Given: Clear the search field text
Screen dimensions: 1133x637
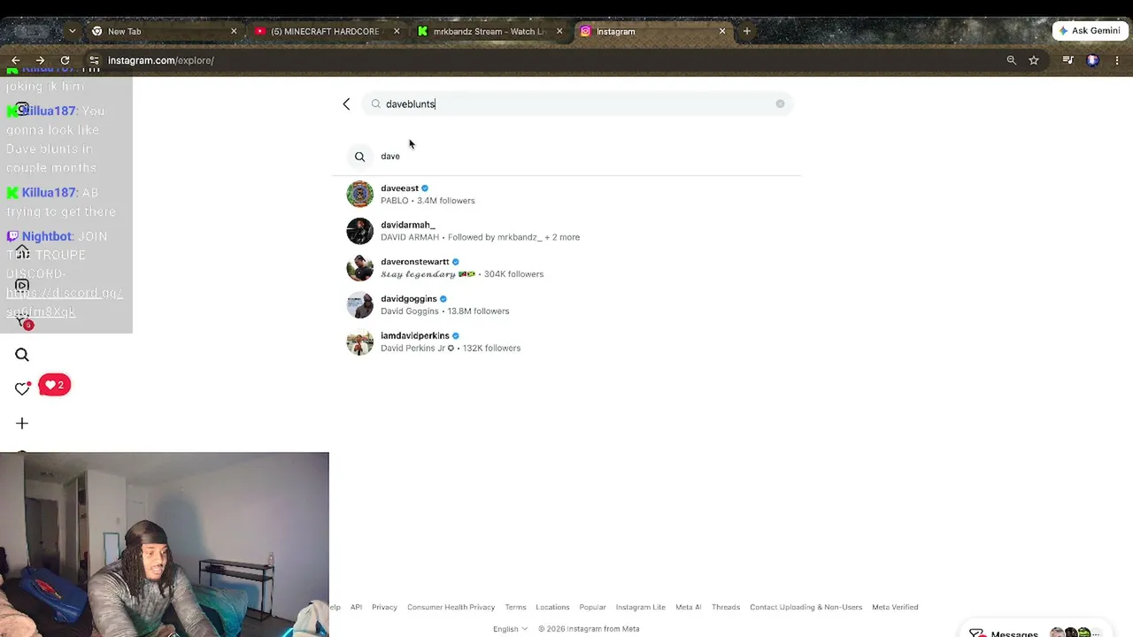Looking at the screenshot, I should pyautogui.click(x=780, y=104).
